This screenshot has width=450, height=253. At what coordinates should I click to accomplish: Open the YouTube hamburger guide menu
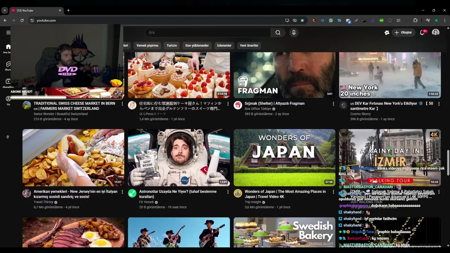click(x=8, y=32)
